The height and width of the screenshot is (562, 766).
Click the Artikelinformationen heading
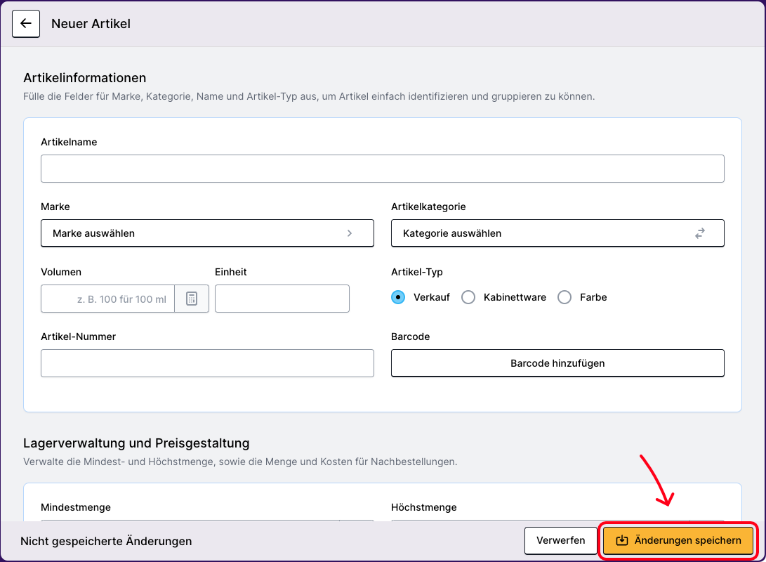pyautogui.click(x=84, y=78)
